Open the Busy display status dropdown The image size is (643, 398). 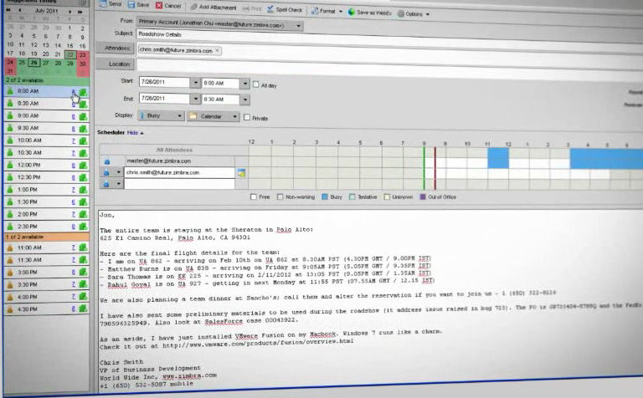[x=178, y=116]
